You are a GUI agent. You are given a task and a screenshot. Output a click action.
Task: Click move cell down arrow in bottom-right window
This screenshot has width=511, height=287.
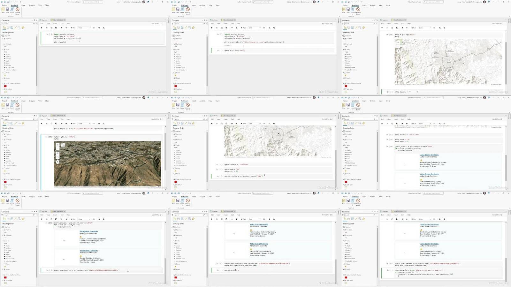(407, 219)
